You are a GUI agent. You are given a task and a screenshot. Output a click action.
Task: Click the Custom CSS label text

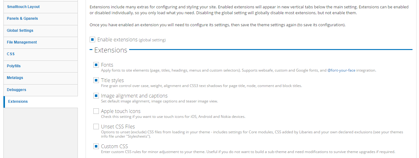114,146
